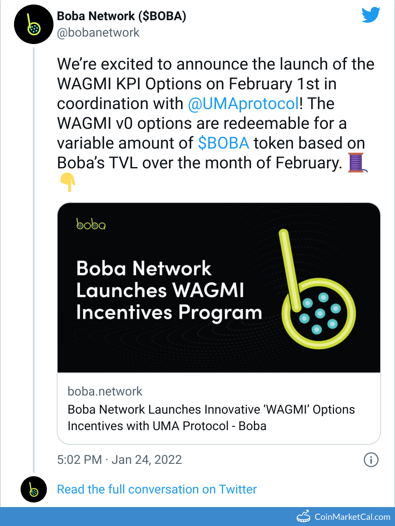
Task: Open the @UMAprotocol mention
Action: coord(243,103)
